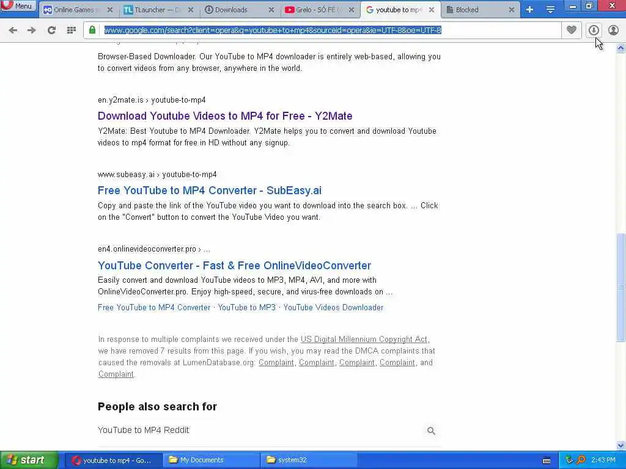Open the tab menu list icon
This screenshot has height=469, width=626.
pyautogui.click(x=550, y=10)
